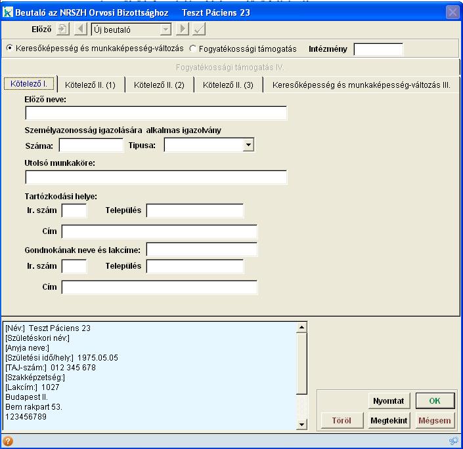Viewport: 463px width, 449px height.
Task: Switch to Kötelező II. (3) tab
Action: pyautogui.click(x=228, y=85)
